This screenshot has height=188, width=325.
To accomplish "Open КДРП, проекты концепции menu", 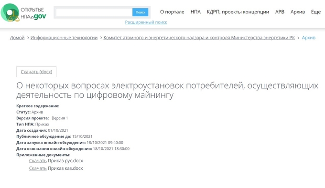I will (x=238, y=12).
